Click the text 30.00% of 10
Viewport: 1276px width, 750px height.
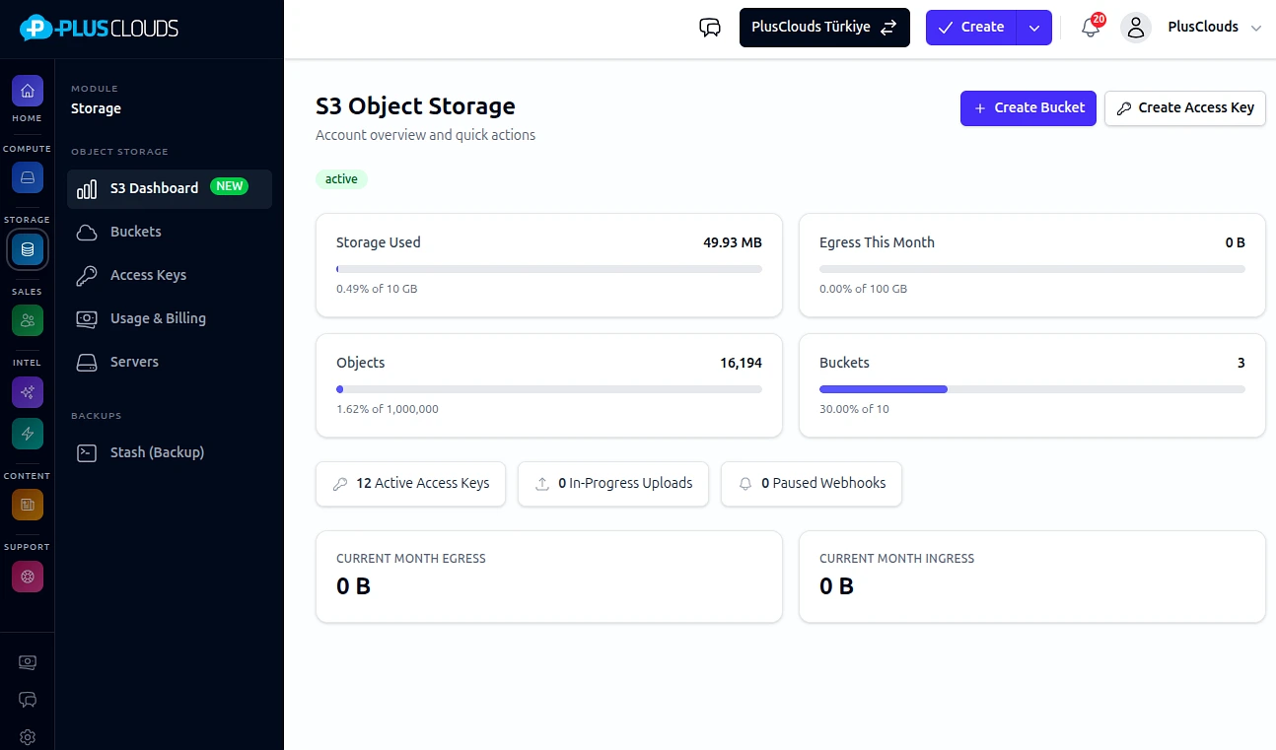(x=854, y=409)
